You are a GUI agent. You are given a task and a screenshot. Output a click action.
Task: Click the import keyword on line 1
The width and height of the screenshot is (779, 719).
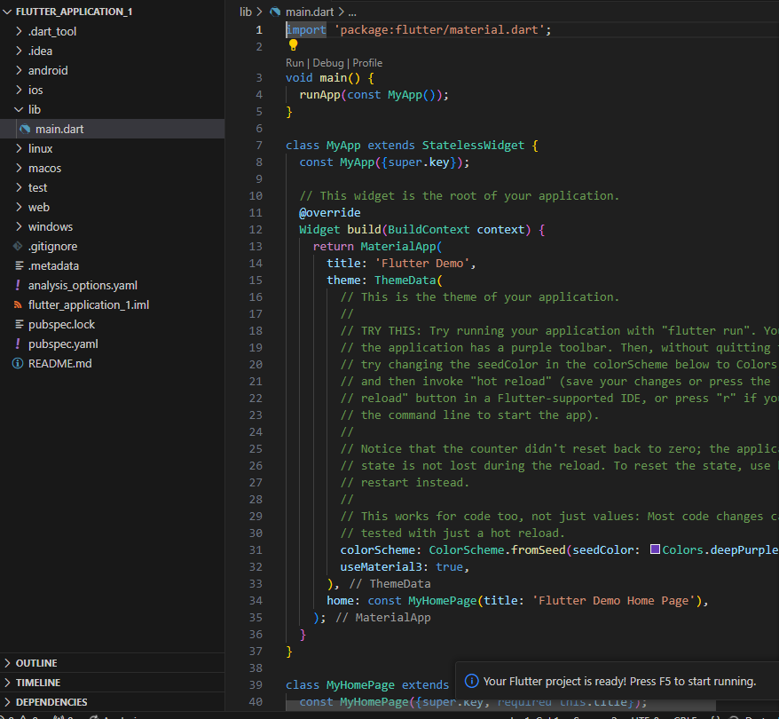306,30
